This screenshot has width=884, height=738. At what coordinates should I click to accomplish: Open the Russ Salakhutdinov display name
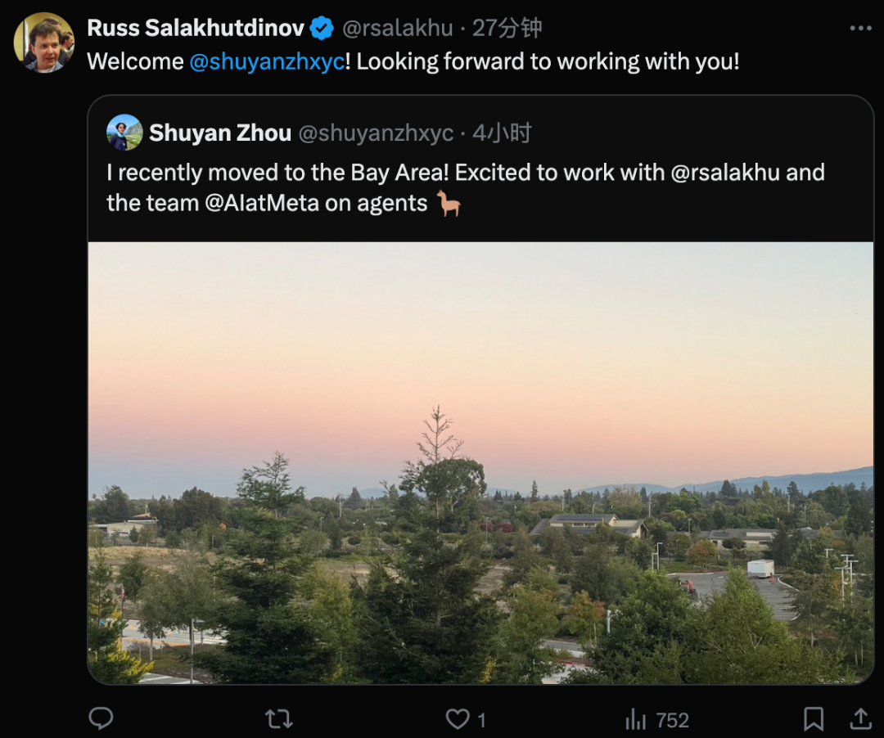(x=195, y=29)
